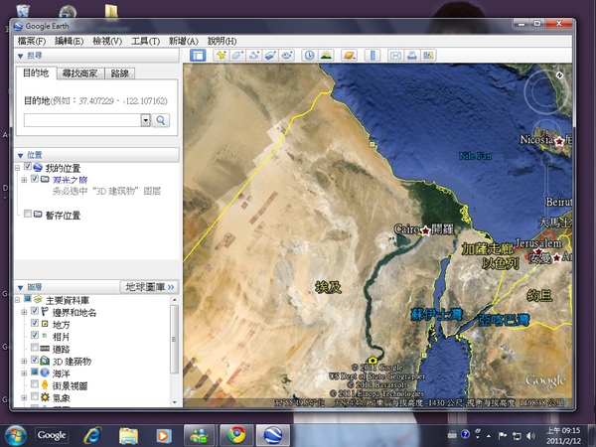Screen dimensions: 596x447
Task: Expand the 海洋 tree node
Action: pyautogui.click(x=24, y=373)
